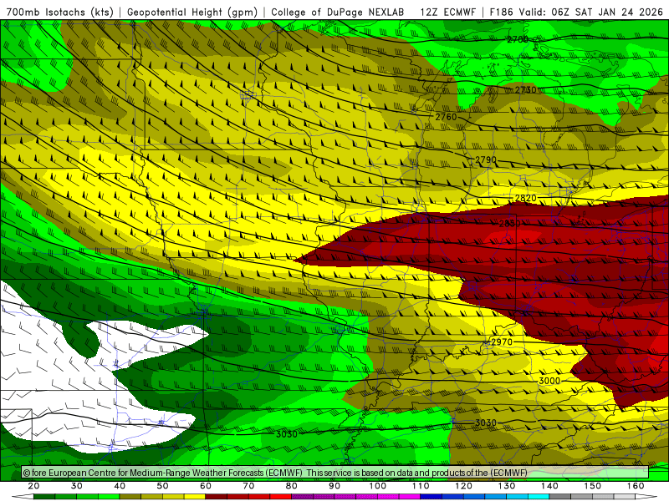Click the '40' value on the color scale
This screenshot has width=669, height=501.
point(120,486)
